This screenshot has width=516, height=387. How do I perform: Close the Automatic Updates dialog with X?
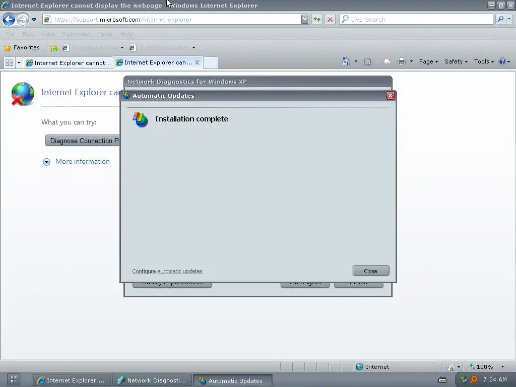pos(390,95)
